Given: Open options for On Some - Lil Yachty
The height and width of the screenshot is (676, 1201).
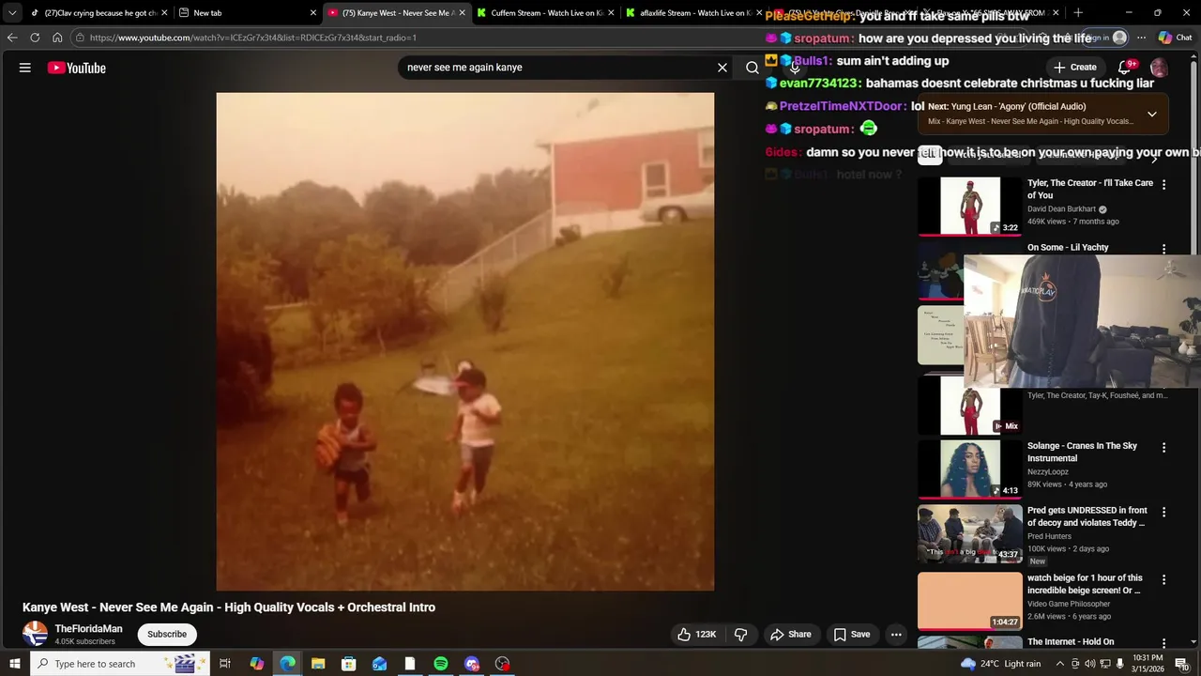Looking at the screenshot, I should (1163, 250).
